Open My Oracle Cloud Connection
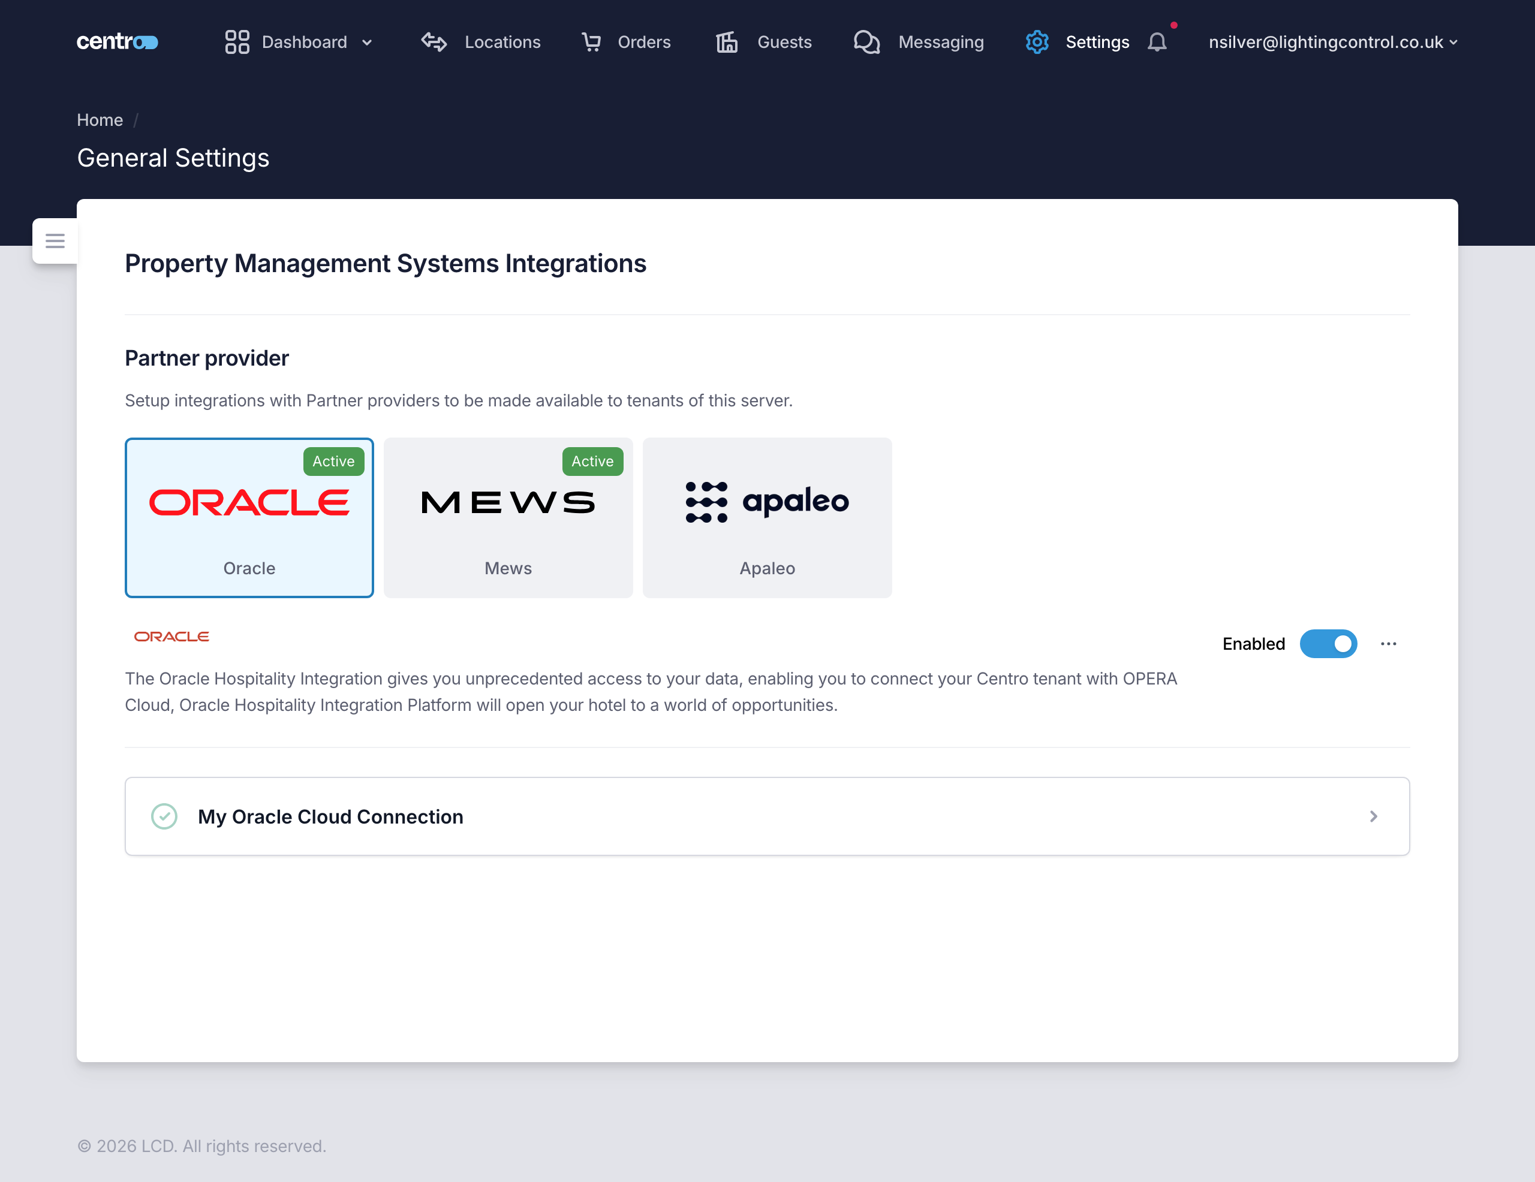 click(x=767, y=816)
